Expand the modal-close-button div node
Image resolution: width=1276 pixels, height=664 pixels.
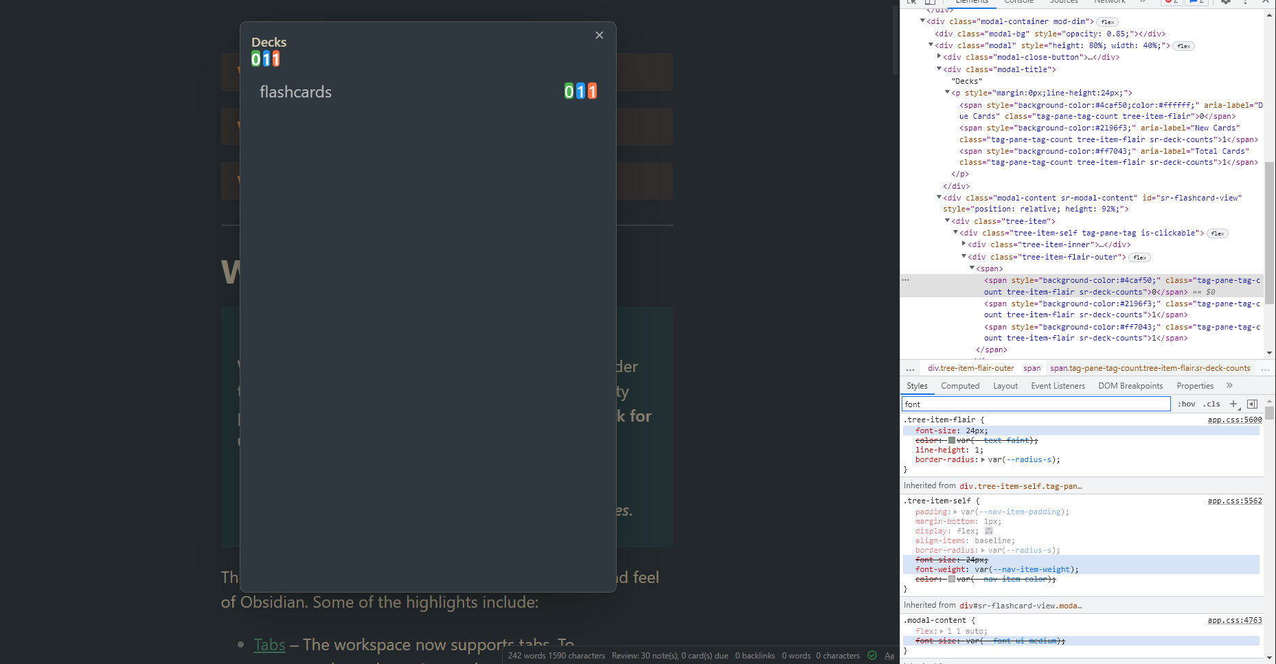[939, 57]
